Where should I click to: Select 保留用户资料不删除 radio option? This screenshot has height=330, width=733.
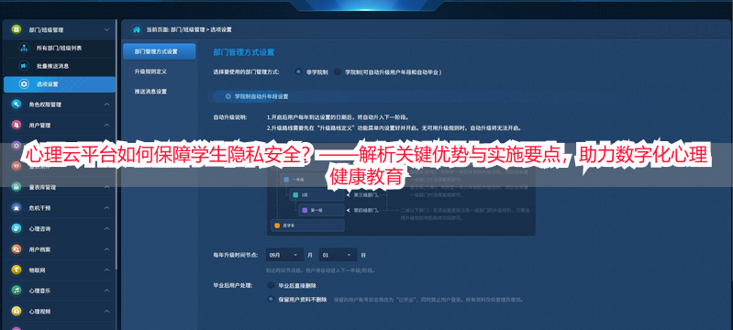[x=271, y=299]
